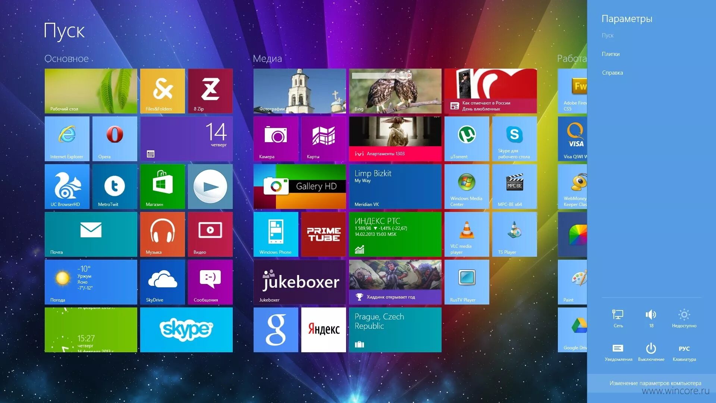Viewport: 716px width, 403px height.
Task: Open the Adobe Fireworks CS5 tile
Action: point(572,91)
